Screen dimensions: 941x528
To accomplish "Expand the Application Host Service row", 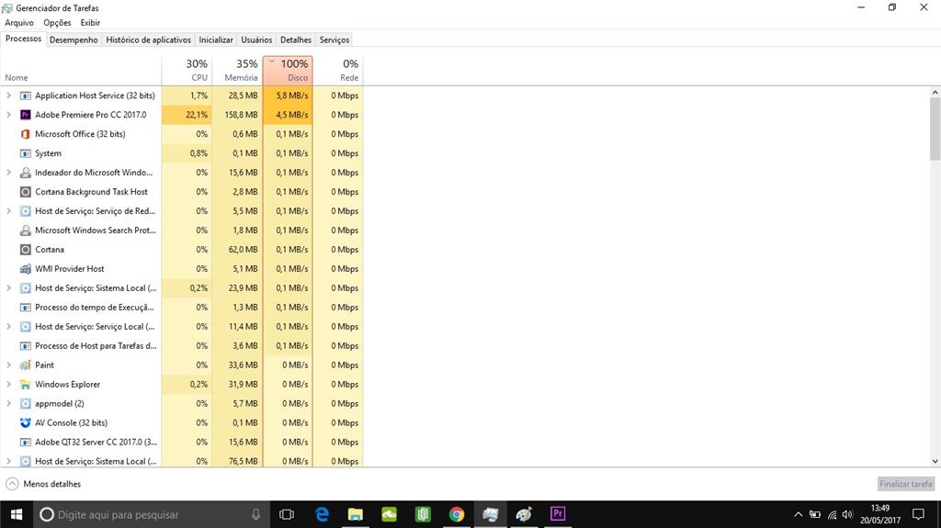I will pos(8,95).
